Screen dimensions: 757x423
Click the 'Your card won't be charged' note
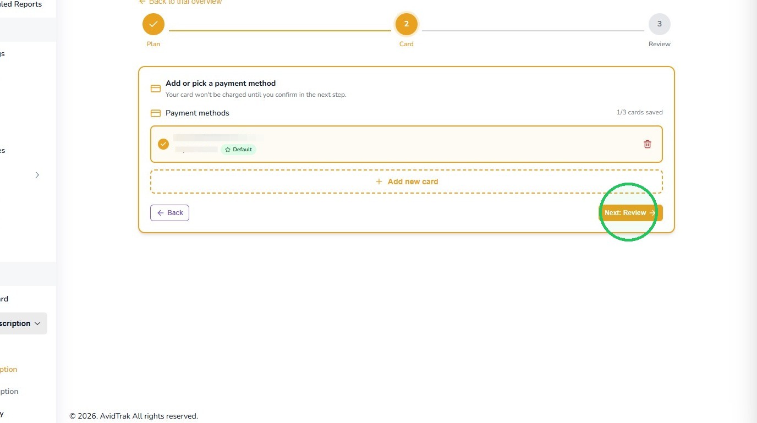click(x=256, y=95)
